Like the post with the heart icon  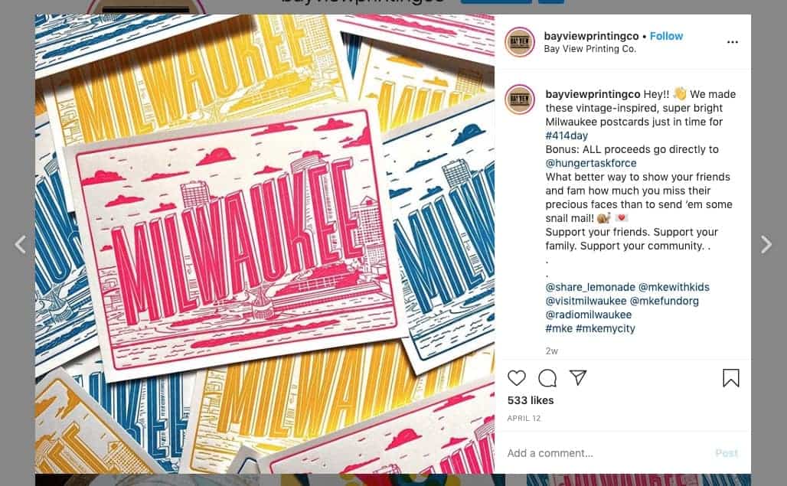point(517,377)
